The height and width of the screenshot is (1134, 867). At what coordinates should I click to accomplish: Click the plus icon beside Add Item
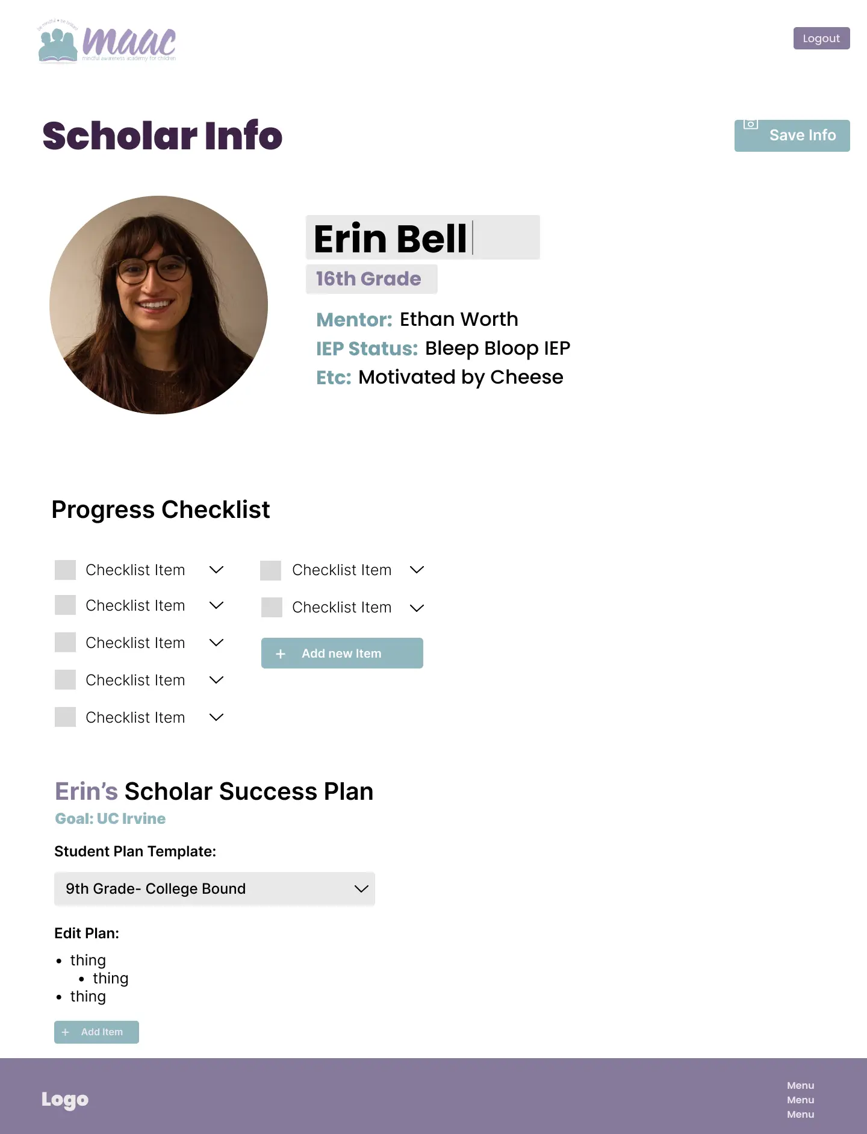click(x=66, y=1032)
